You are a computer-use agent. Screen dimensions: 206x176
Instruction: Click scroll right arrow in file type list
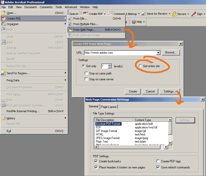[x=166, y=147]
